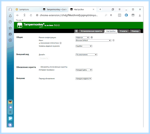This screenshot has height=134, width=150.
Task: Open browsing history clock icon
Action: (10, 22)
